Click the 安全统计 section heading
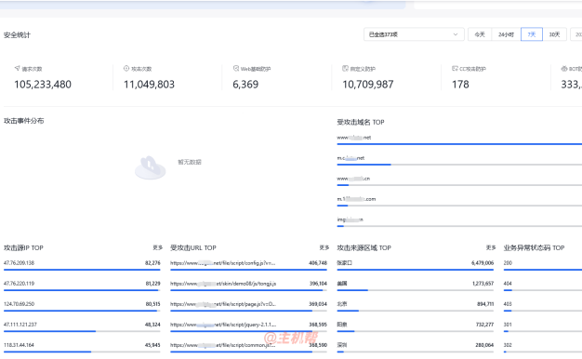 (17, 35)
